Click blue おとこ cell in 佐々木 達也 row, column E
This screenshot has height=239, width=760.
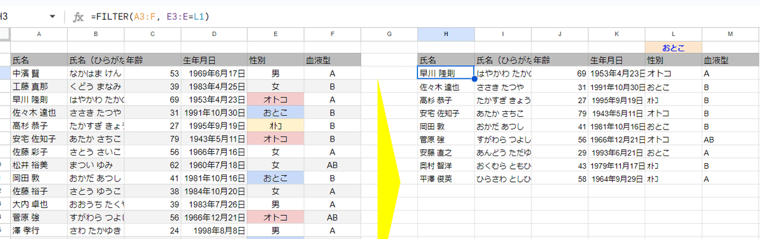tap(275, 113)
